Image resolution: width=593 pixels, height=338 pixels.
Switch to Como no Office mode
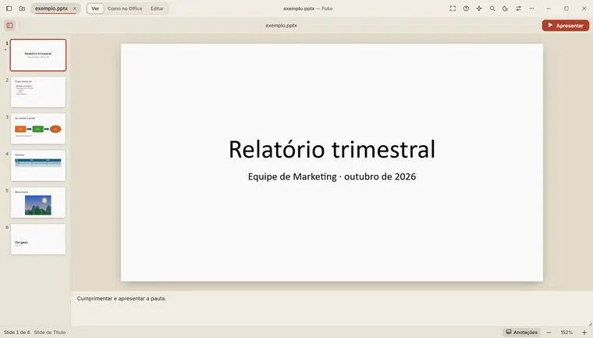pyautogui.click(x=125, y=9)
